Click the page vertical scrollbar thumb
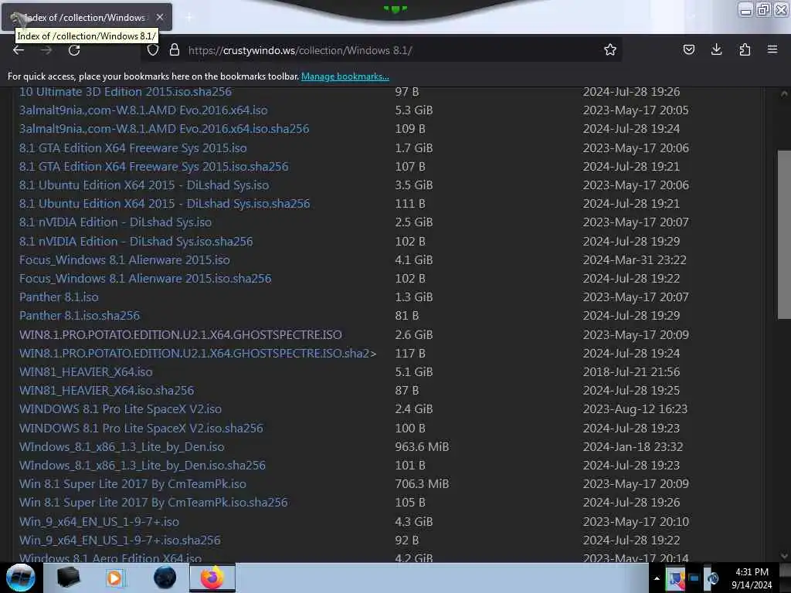 [x=784, y=234]
